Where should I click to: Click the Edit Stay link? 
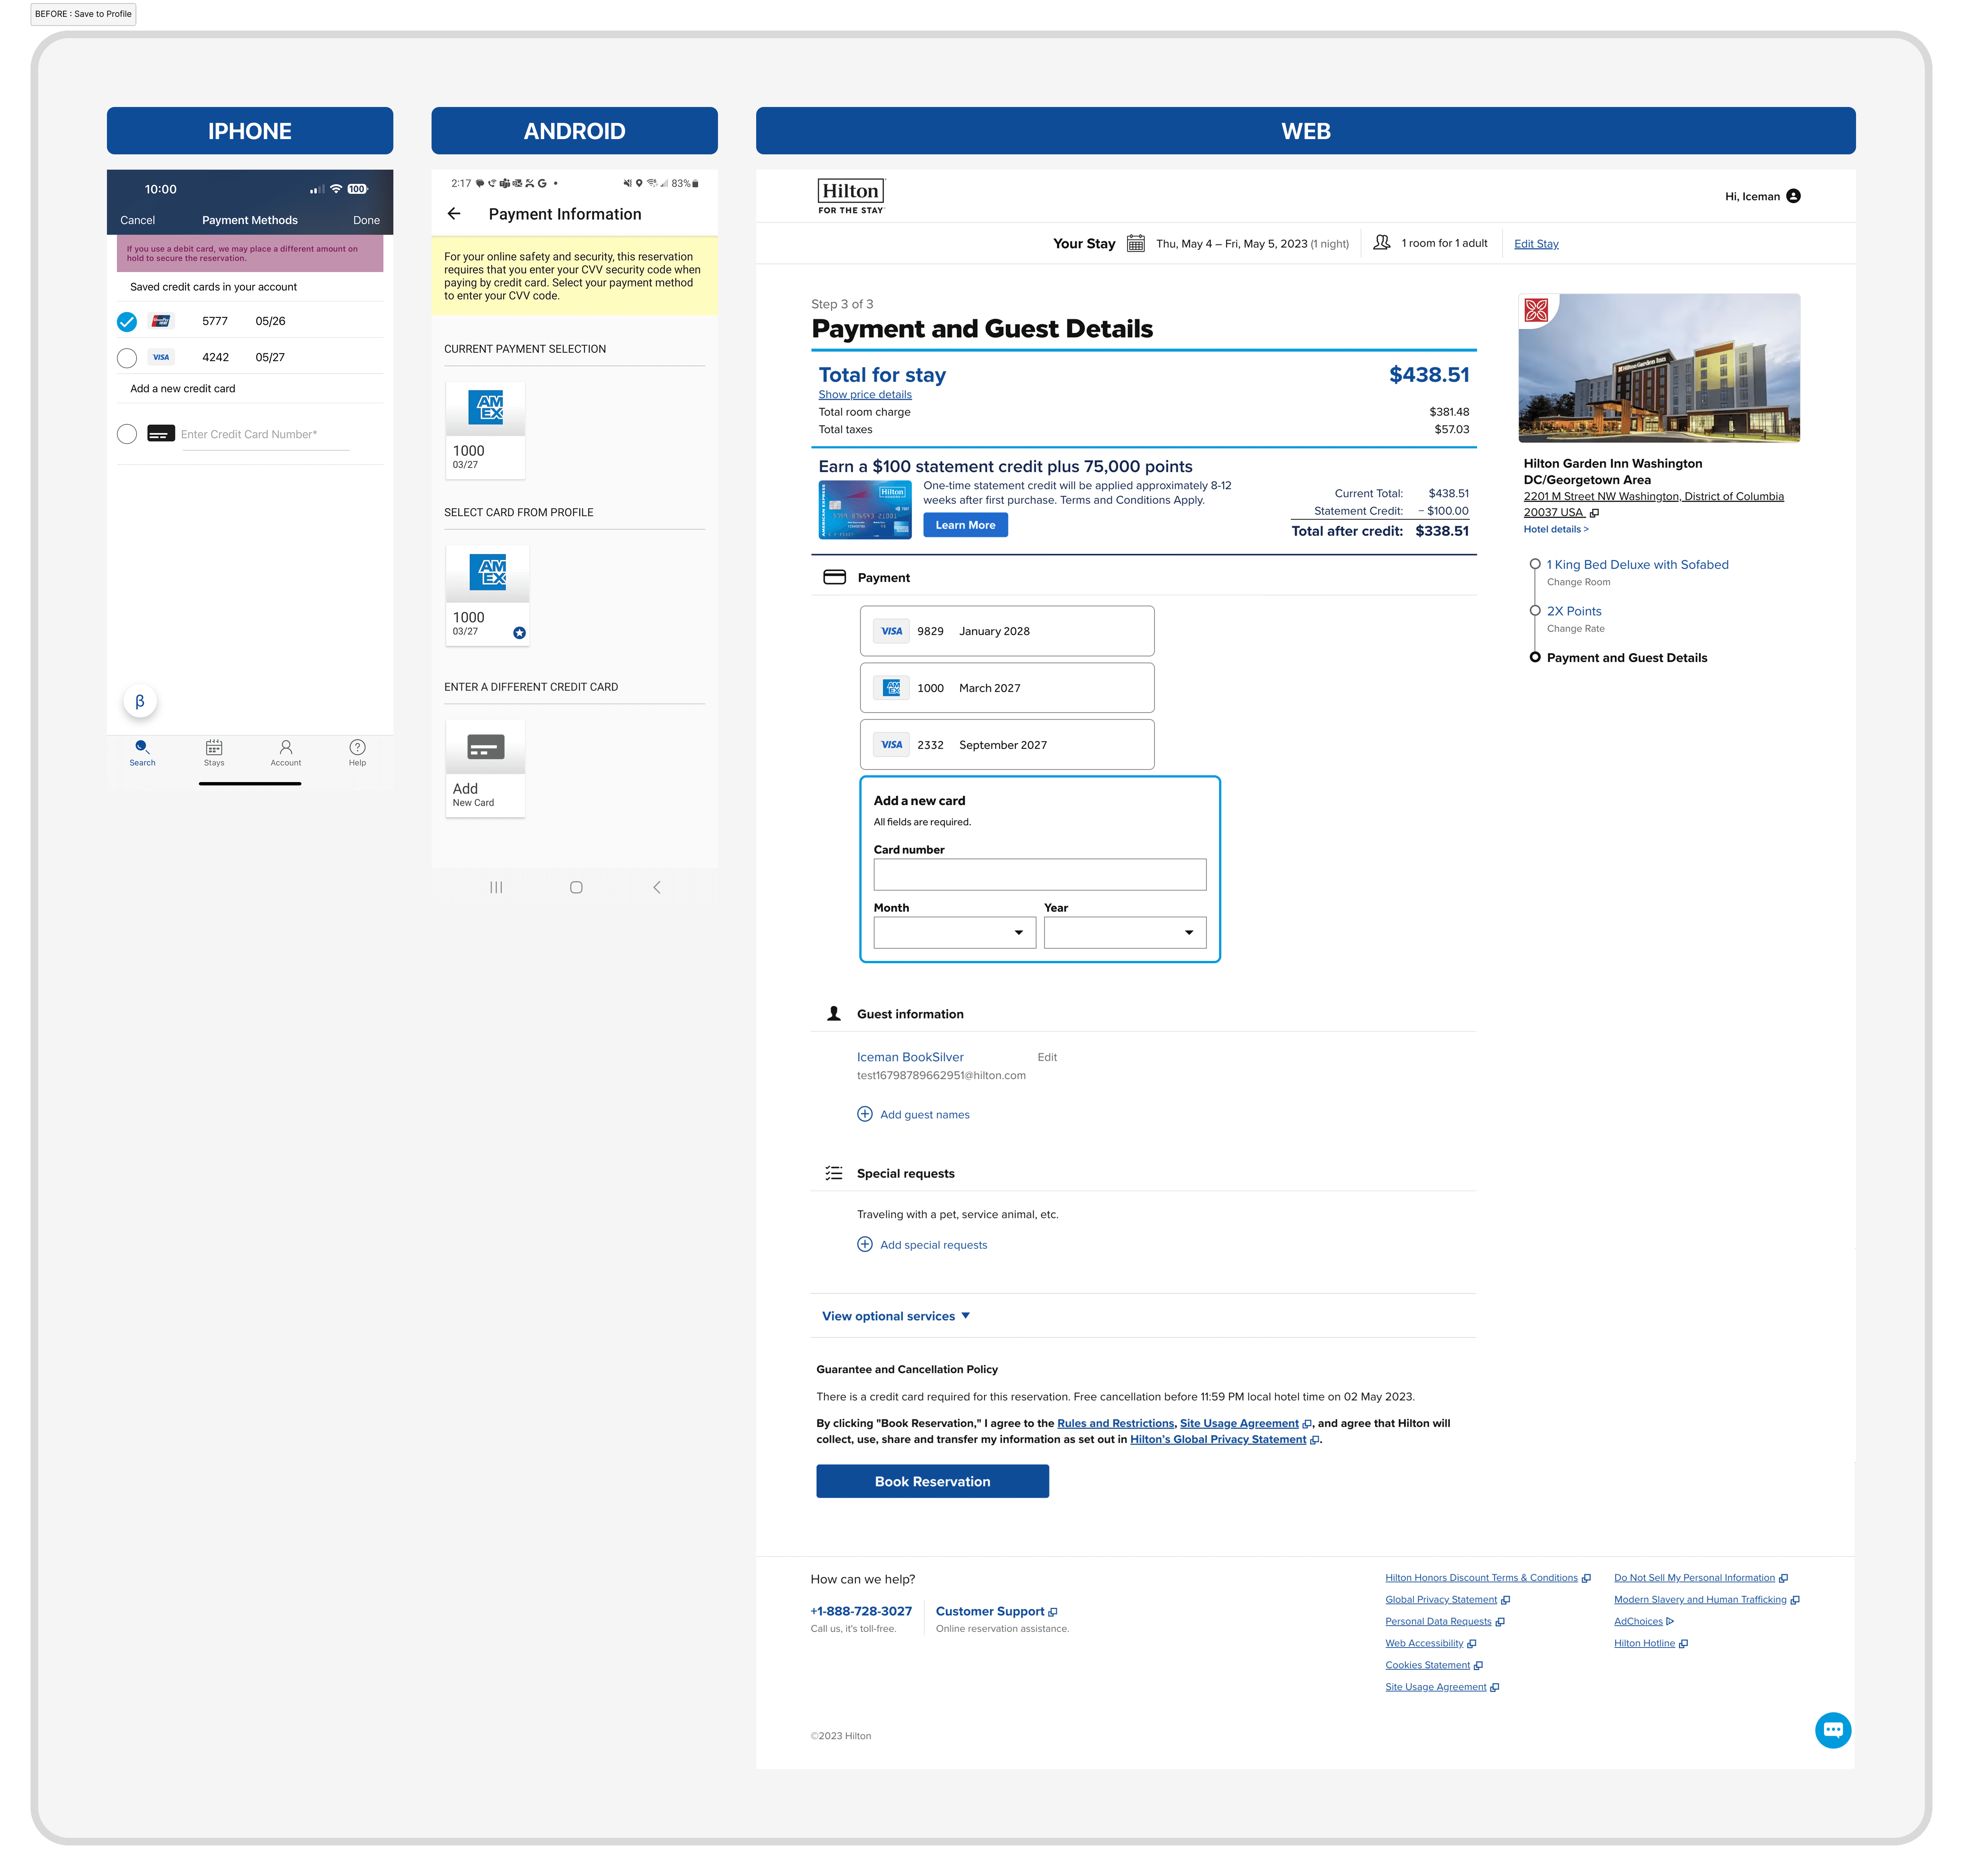[x=1535, y=244]
